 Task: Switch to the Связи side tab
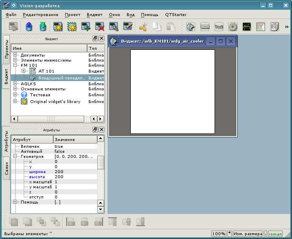(x=7, y=169)
